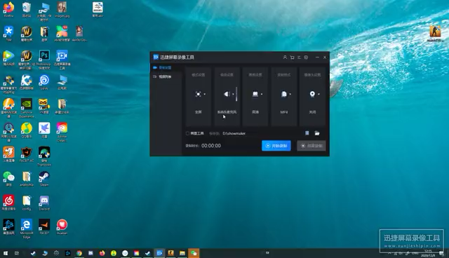Select the Uplay desktop shortcut
The width and height of the screenshot is (449, 258).
pos(44,82)
